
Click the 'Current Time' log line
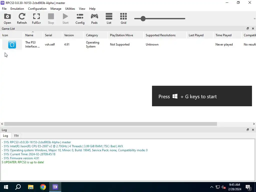28,154
